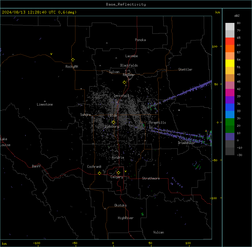The width and height of the screenshot is (252, 247).
Task: Click the Didsbury label
Action: [112, 126]
